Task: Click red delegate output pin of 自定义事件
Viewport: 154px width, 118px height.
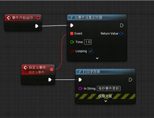Action: (x=52, y=70)
